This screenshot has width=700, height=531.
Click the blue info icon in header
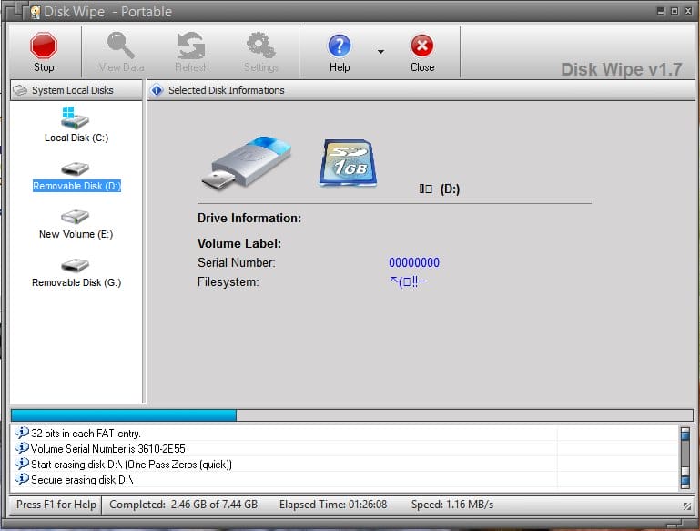(x=157, y=90)
